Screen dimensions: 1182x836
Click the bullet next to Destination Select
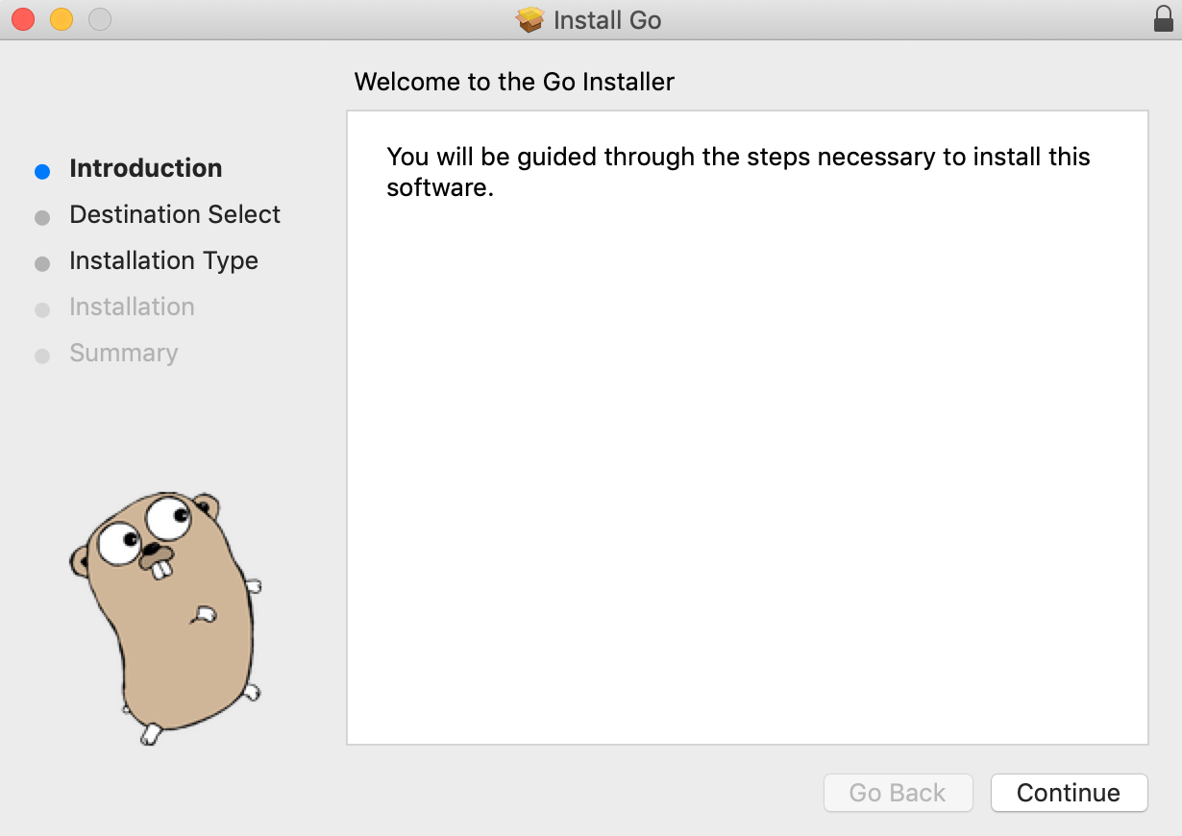click(x=42, y=218)
